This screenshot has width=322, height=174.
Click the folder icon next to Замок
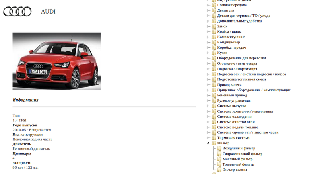tap(214, 26)
